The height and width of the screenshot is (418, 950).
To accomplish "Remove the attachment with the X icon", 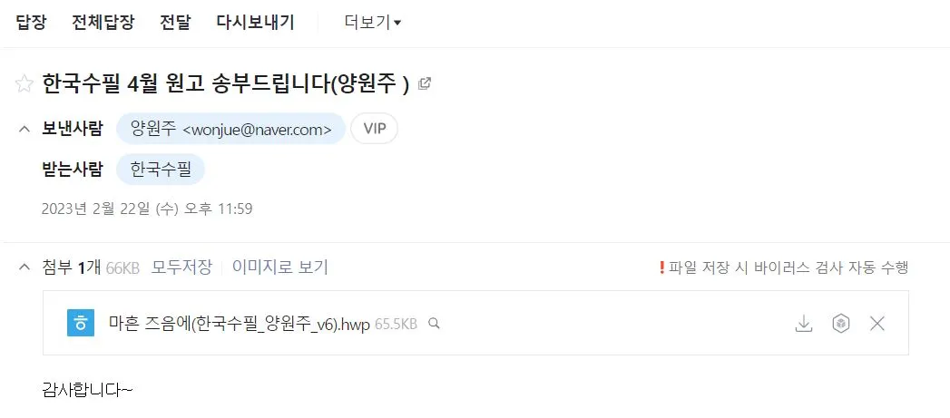I will click(877, 324).
